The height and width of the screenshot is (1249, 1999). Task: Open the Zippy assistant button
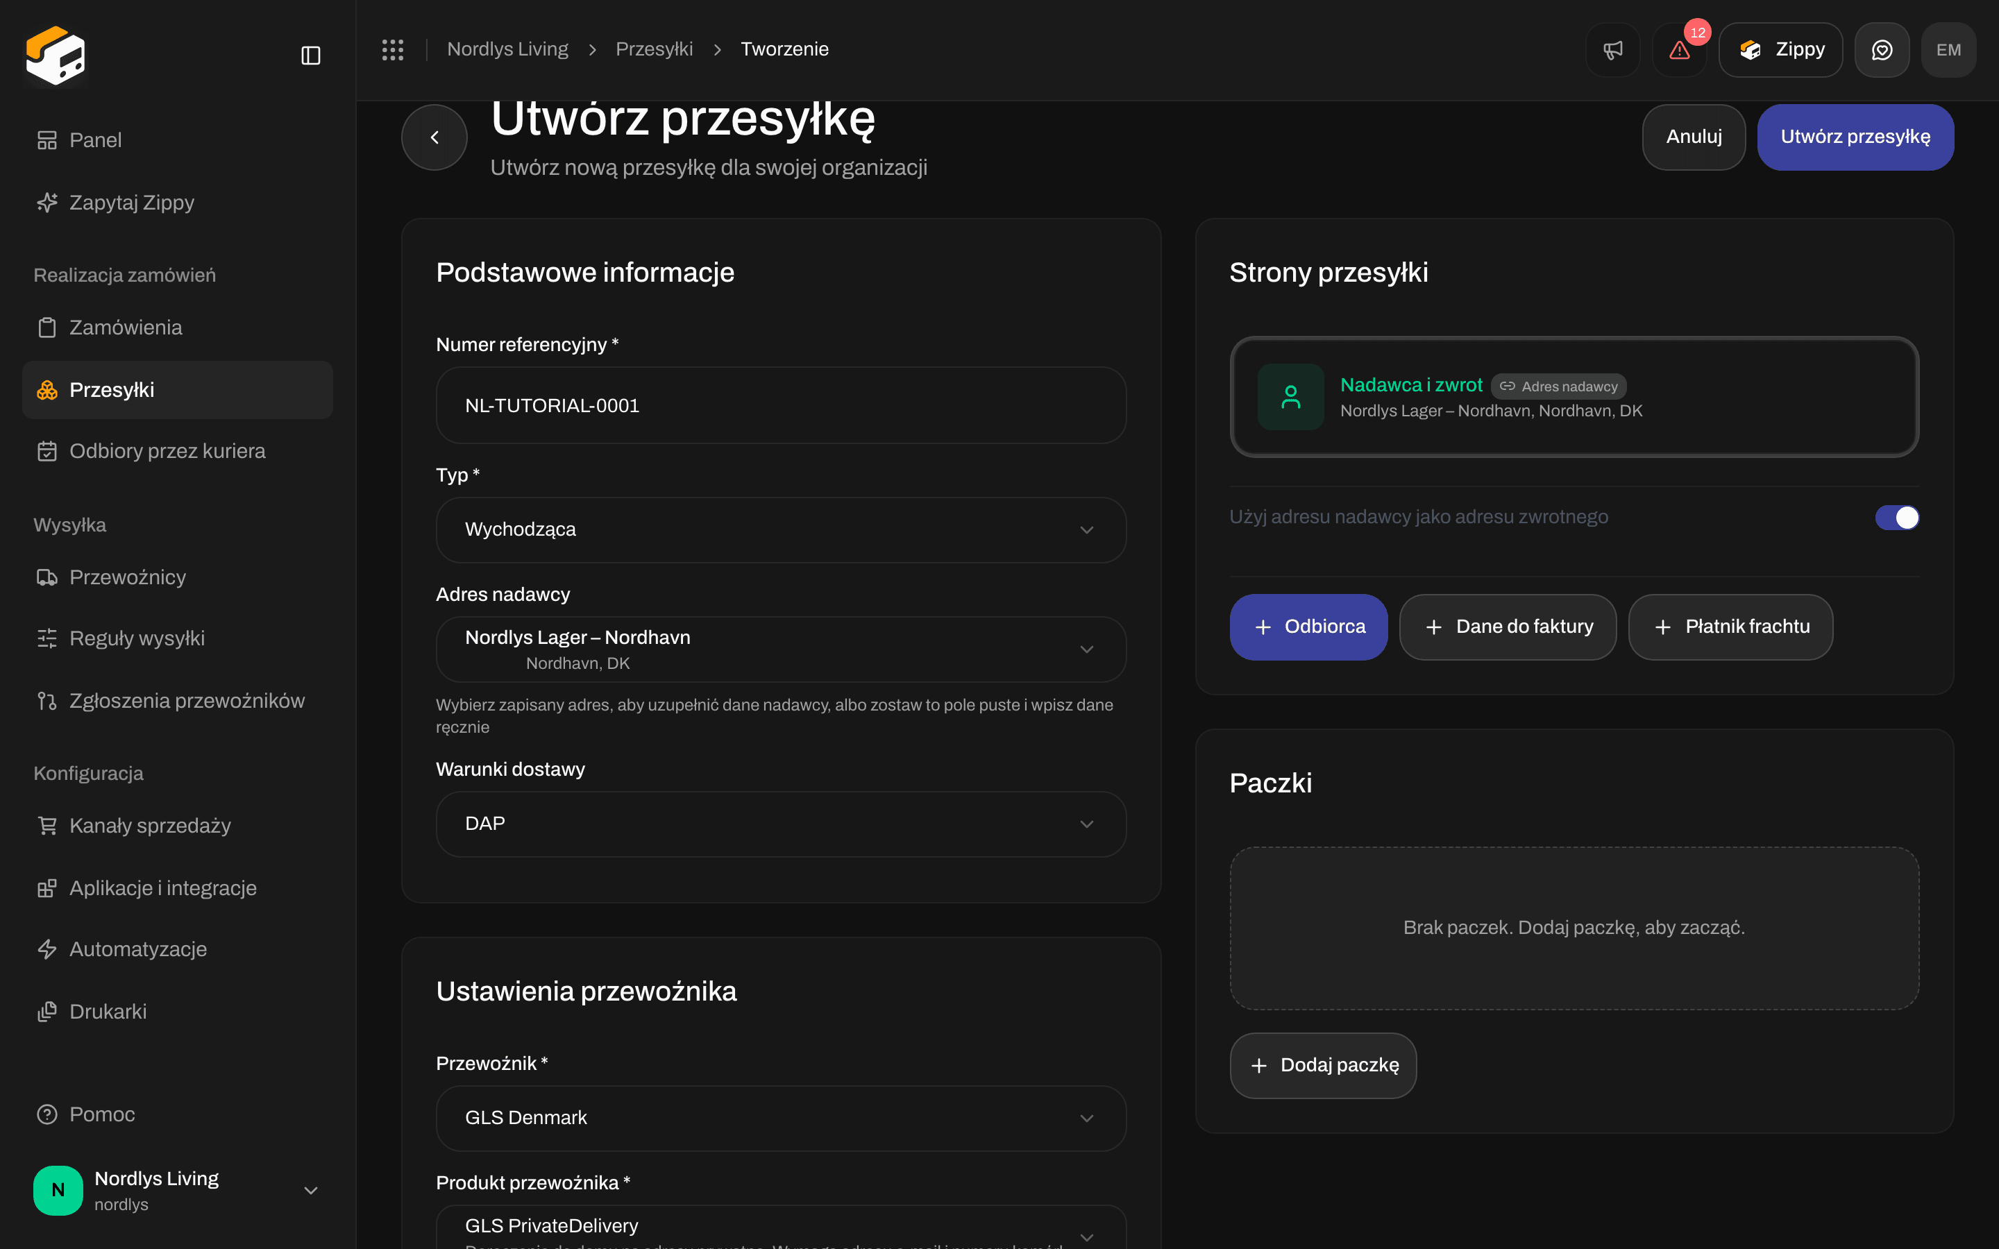point(1780,49)
